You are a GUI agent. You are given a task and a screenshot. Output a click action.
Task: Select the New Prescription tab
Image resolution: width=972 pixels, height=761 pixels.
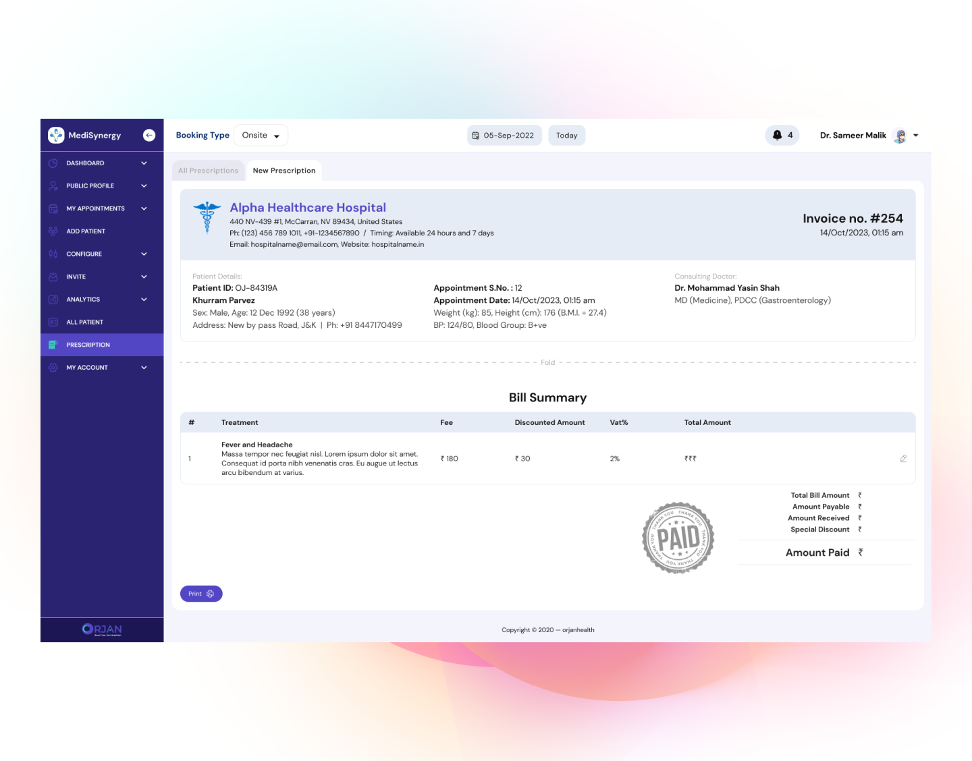coord(284,171)
